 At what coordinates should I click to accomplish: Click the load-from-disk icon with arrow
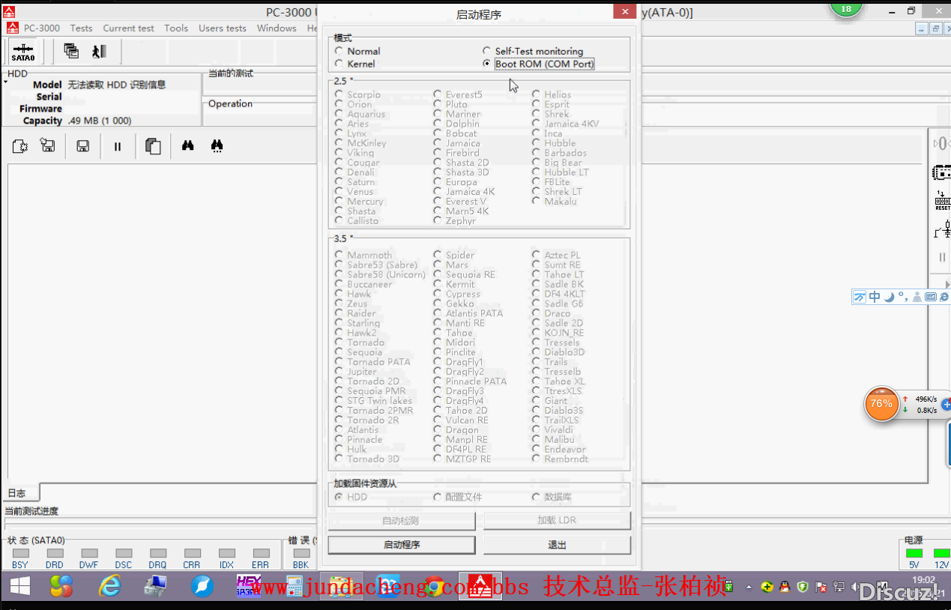48,146
